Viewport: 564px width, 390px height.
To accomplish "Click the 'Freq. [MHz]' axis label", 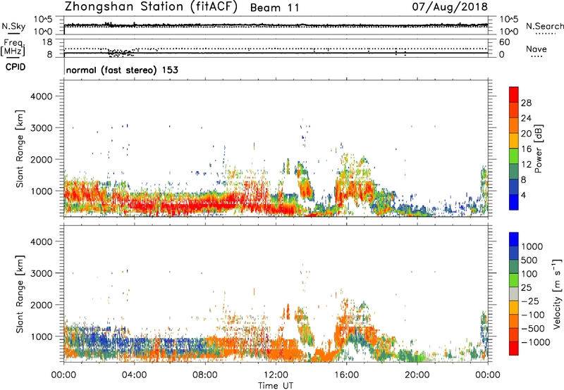I will [x=13, y=48].
